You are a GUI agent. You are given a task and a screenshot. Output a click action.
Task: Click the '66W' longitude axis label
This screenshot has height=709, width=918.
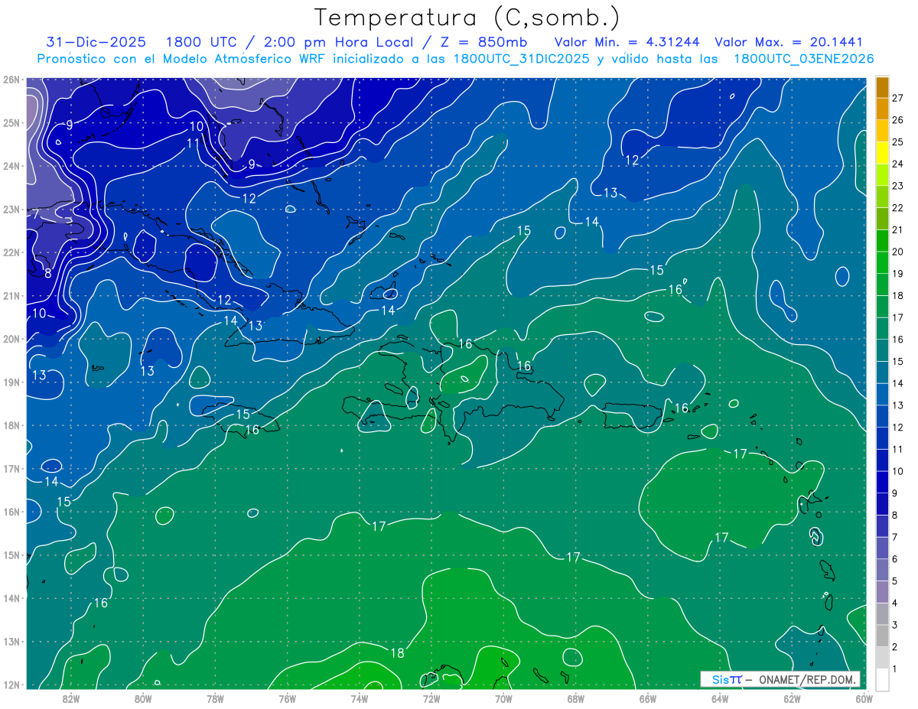tap(647, 698)
